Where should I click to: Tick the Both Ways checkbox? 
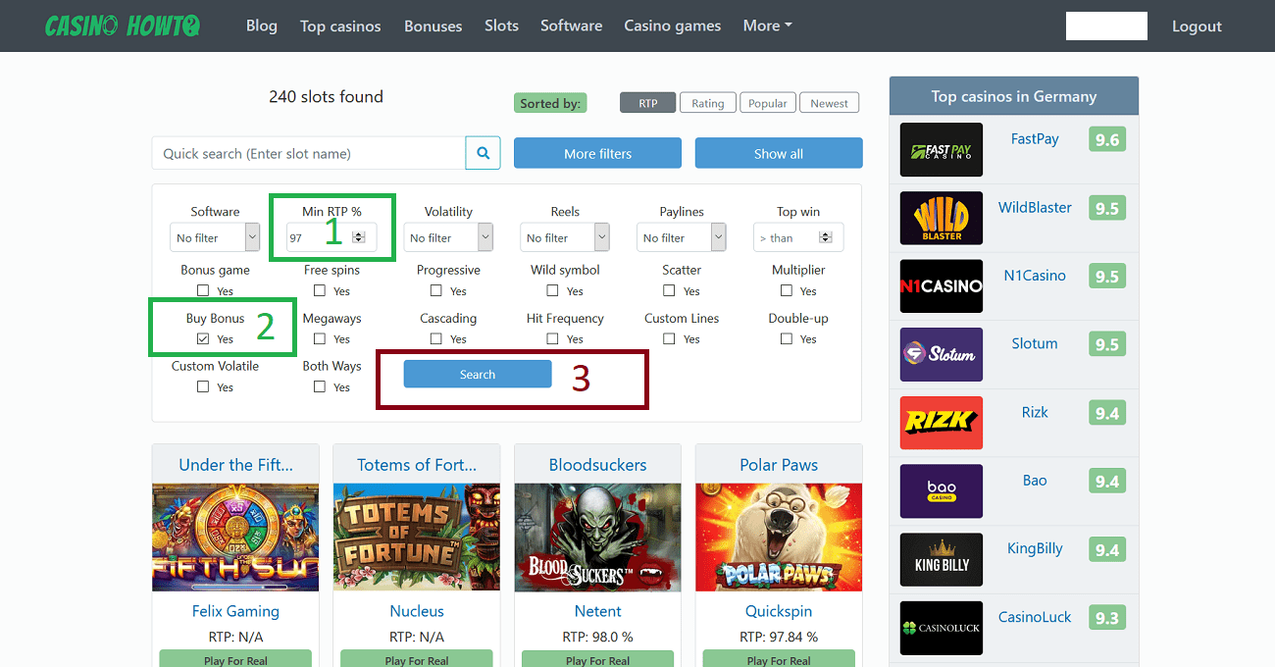pyautogui.click(x=320, y=386)
